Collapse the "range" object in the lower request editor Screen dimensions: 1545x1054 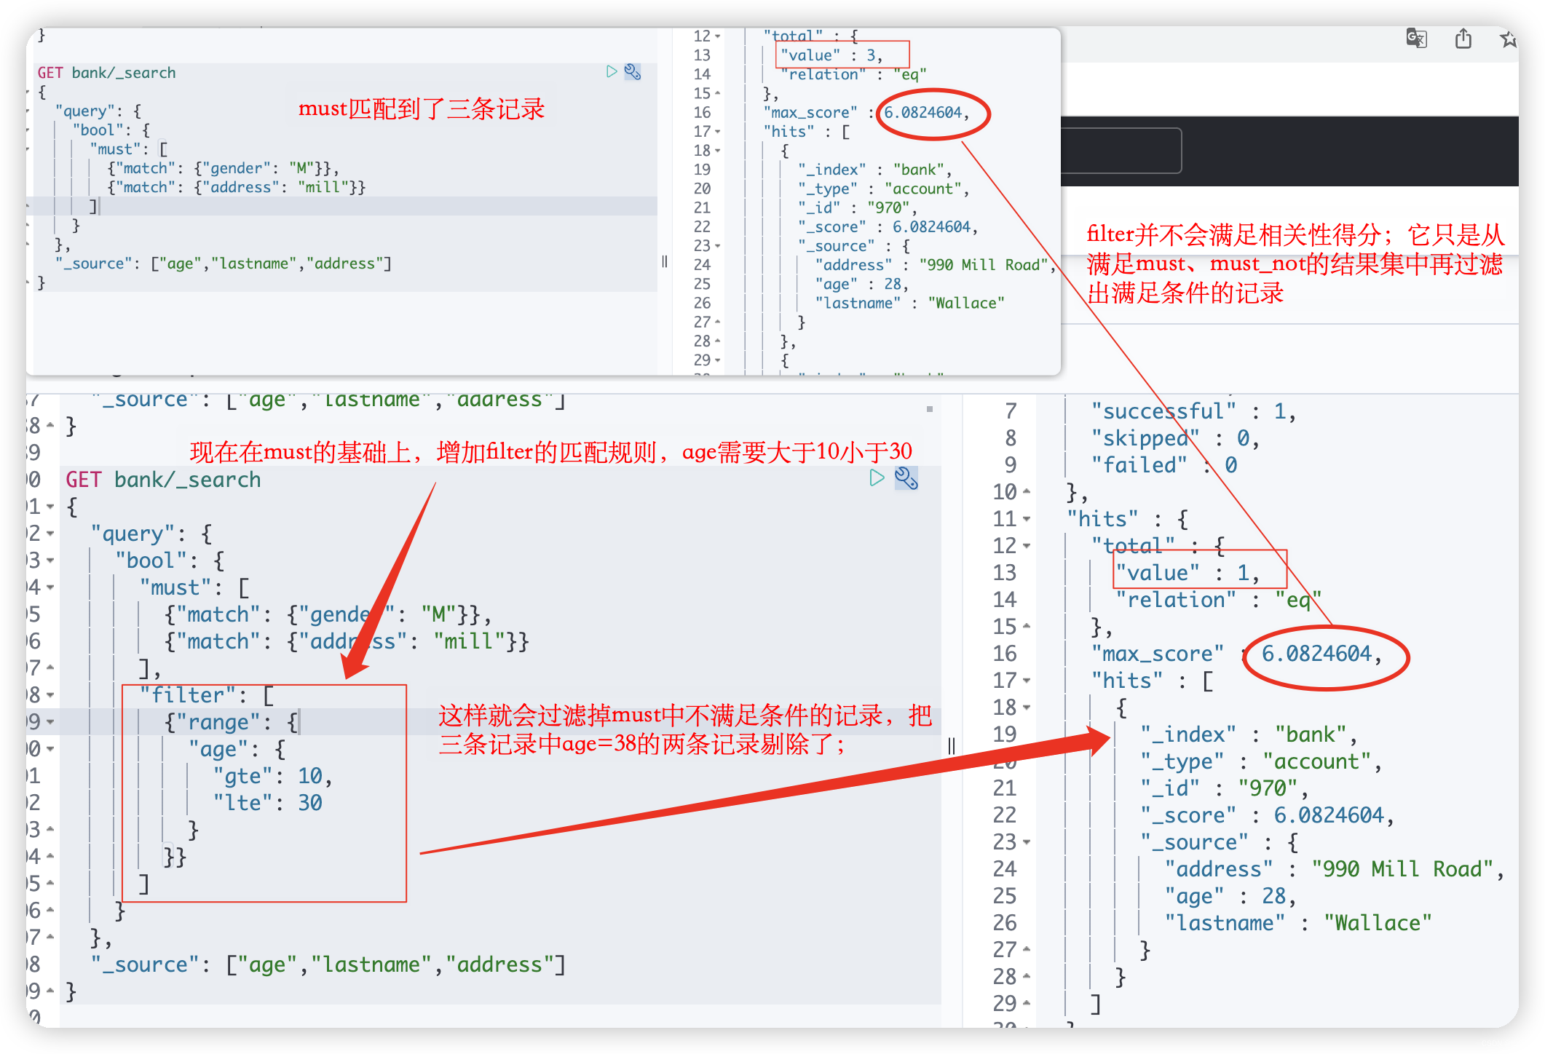pyautogui.click(x=50, y=722)
